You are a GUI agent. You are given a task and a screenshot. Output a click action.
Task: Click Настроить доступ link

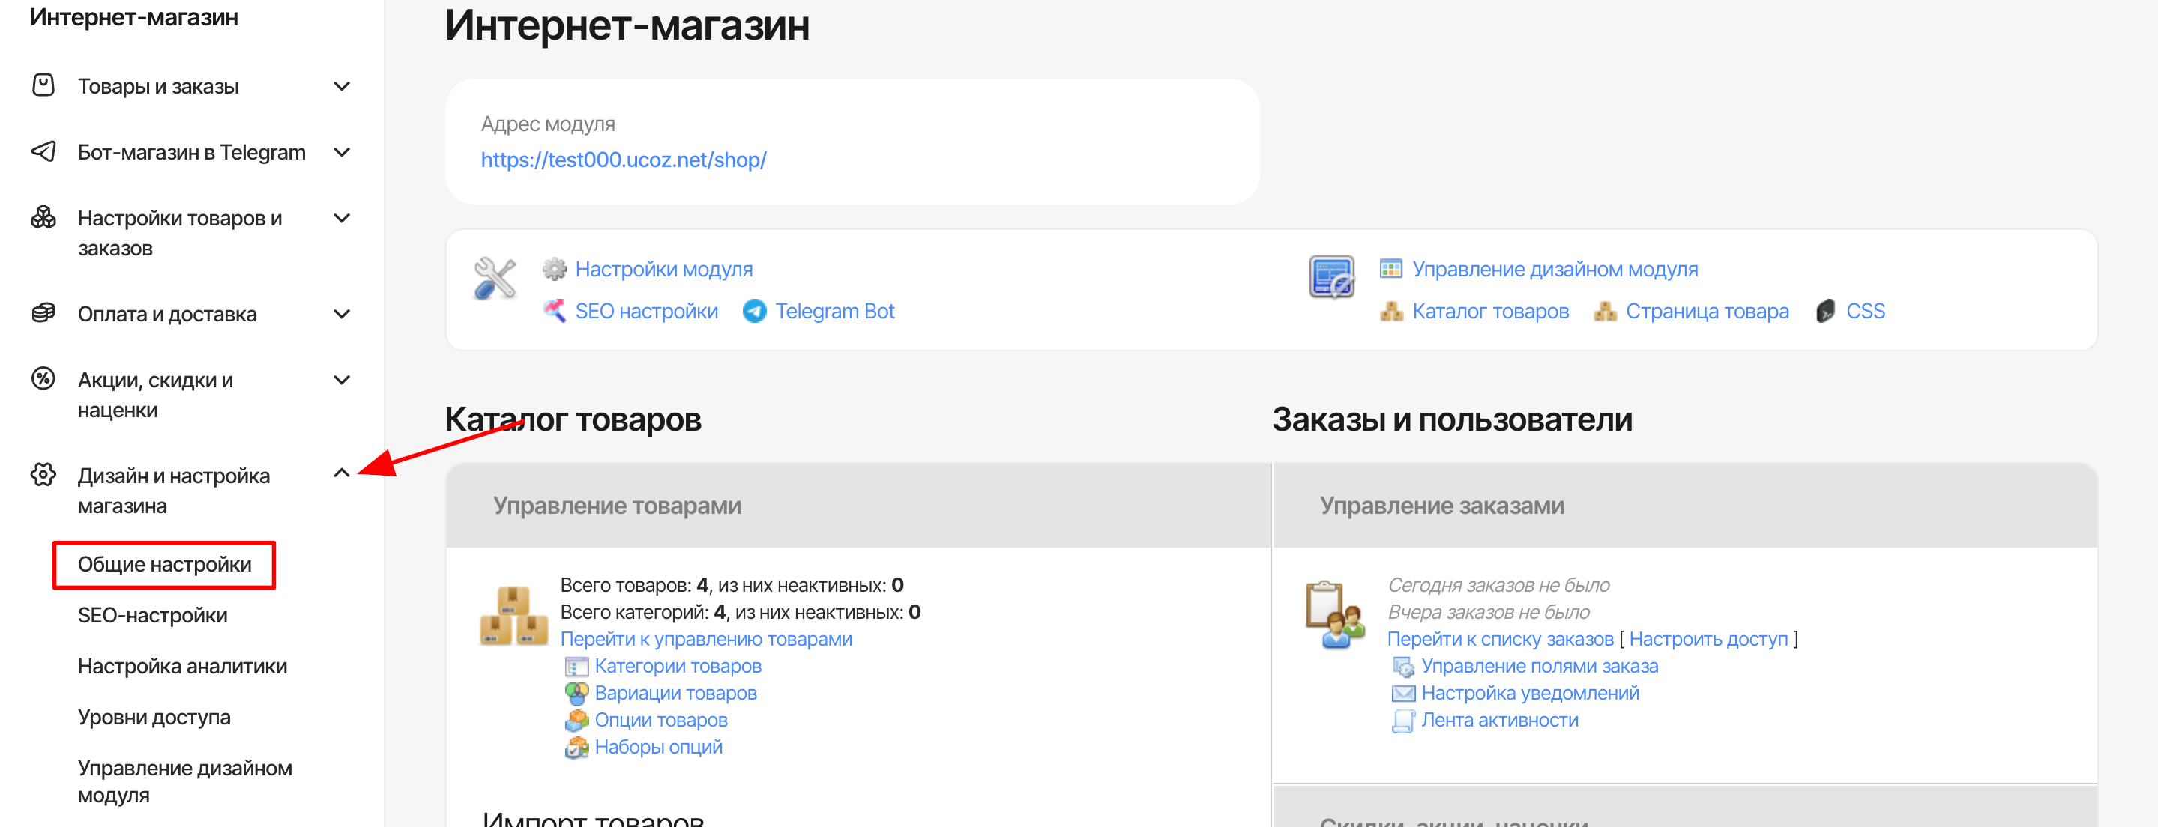pyautogui.click(x=1708, y=639)
